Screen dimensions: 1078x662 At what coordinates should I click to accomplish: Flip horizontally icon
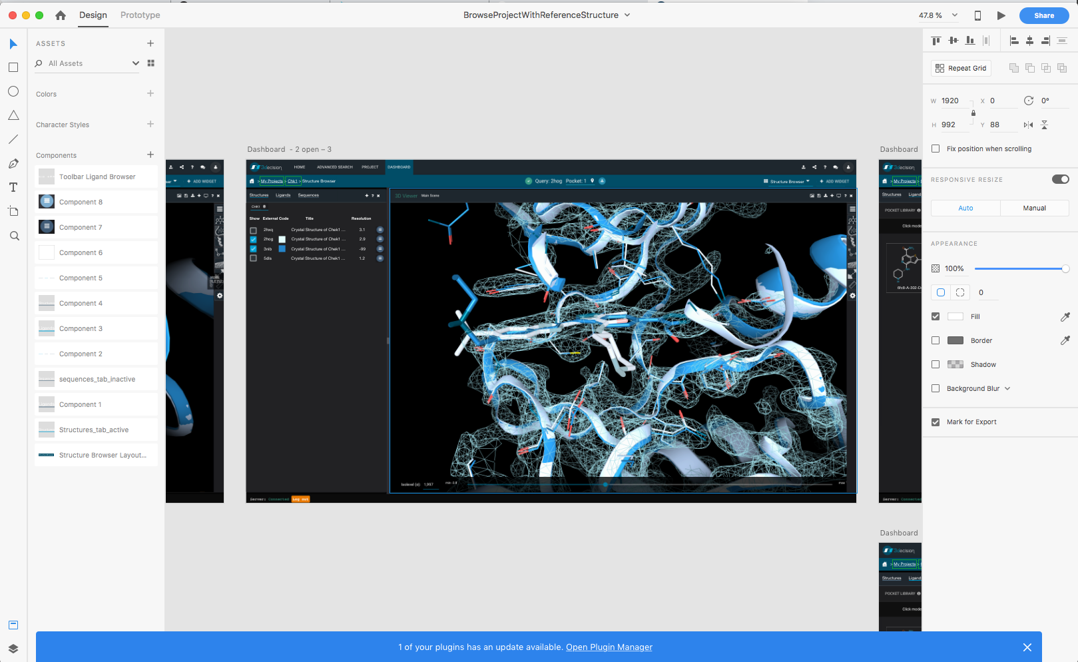click(1029, 125)
